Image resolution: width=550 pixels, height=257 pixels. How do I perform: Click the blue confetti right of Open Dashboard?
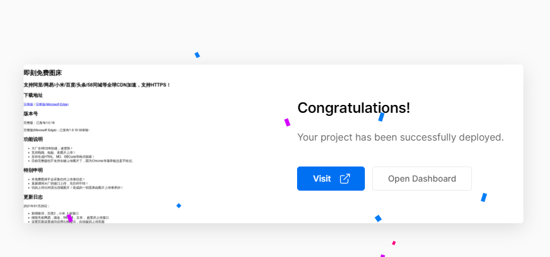click(483, 197)
